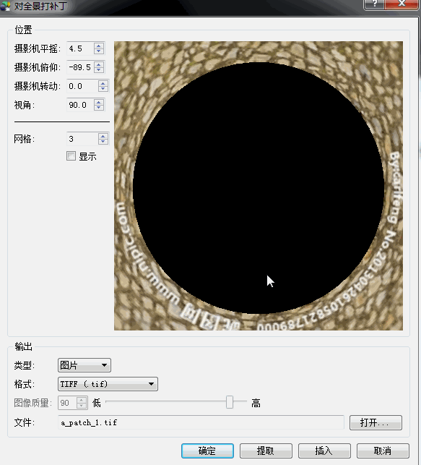
Task: Click the 打开... browse button
Action: 376,422
